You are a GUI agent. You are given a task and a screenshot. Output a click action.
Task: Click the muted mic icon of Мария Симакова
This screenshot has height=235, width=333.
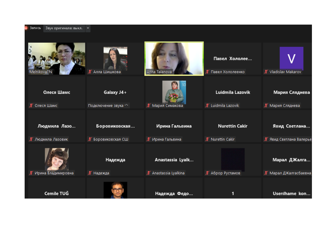click(x=149, y=105)
